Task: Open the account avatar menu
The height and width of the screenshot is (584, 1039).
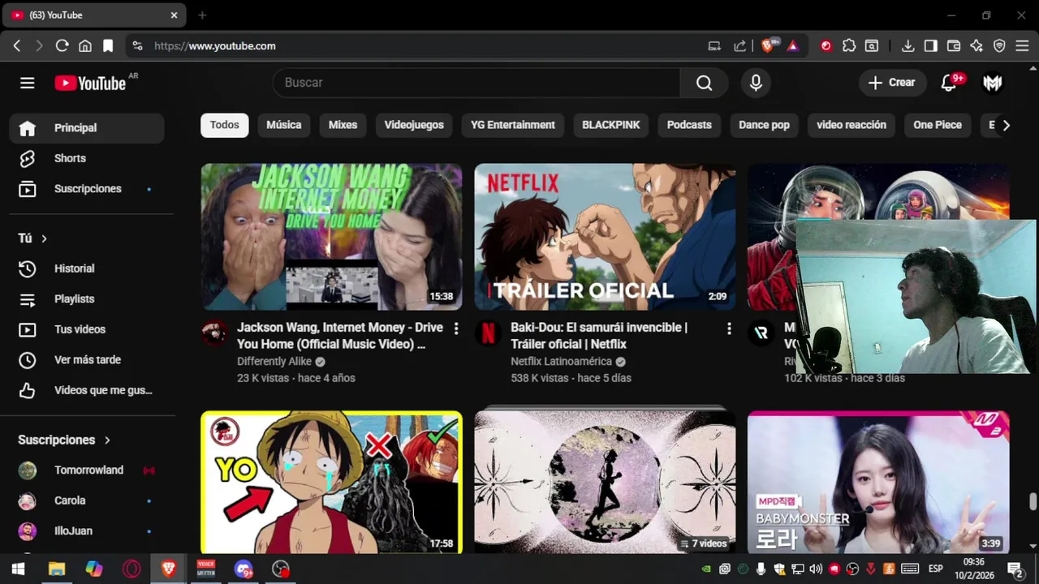Action: [x=992, y=83]
